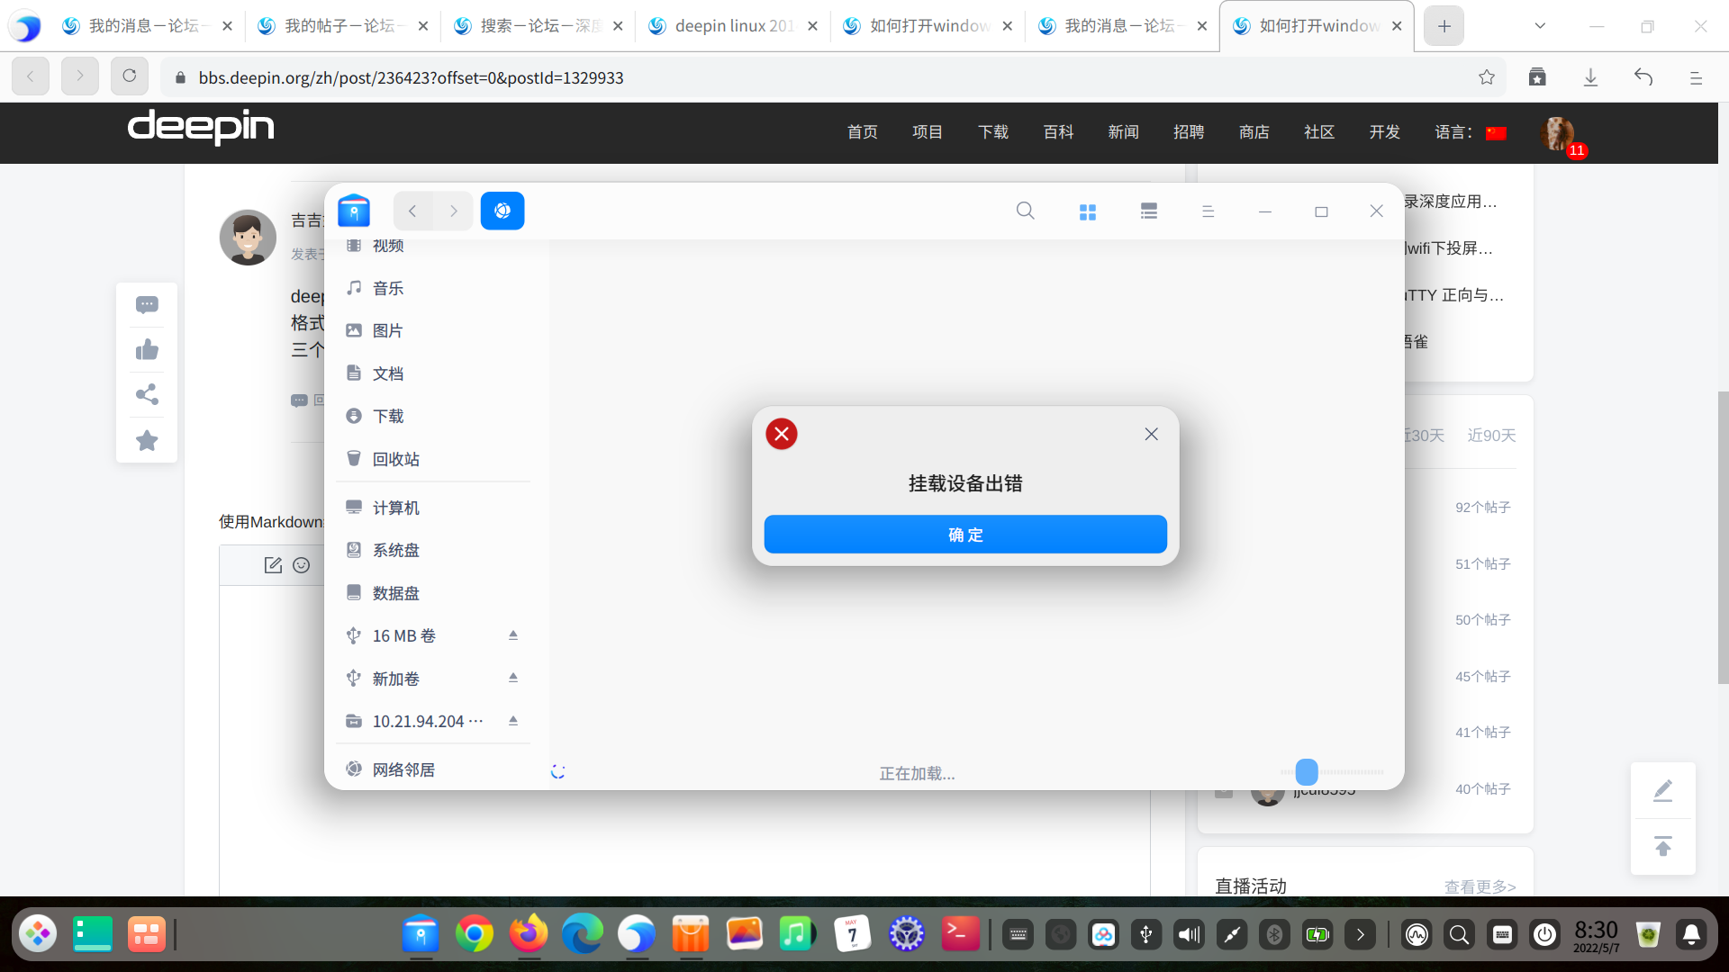Click the star favorite icon on the post
Image resolution: width=1729 pixels, height=972 pixels.
click(147, 440)
